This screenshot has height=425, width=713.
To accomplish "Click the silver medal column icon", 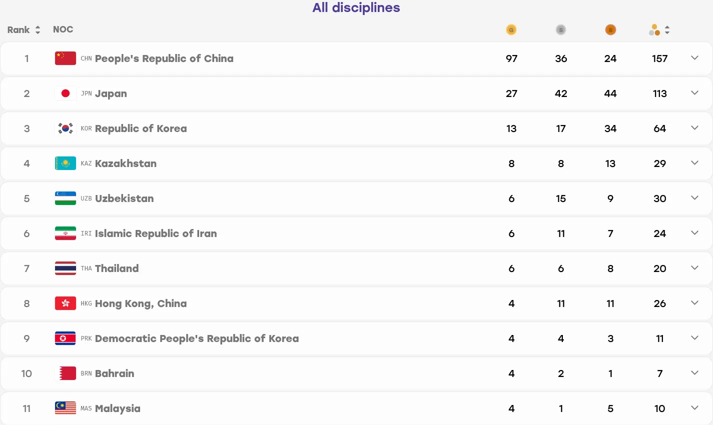I will coord(561,30).
